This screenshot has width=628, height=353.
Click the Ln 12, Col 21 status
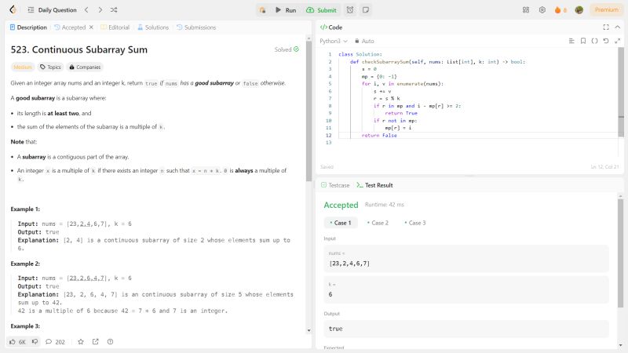tap(604, 166)
